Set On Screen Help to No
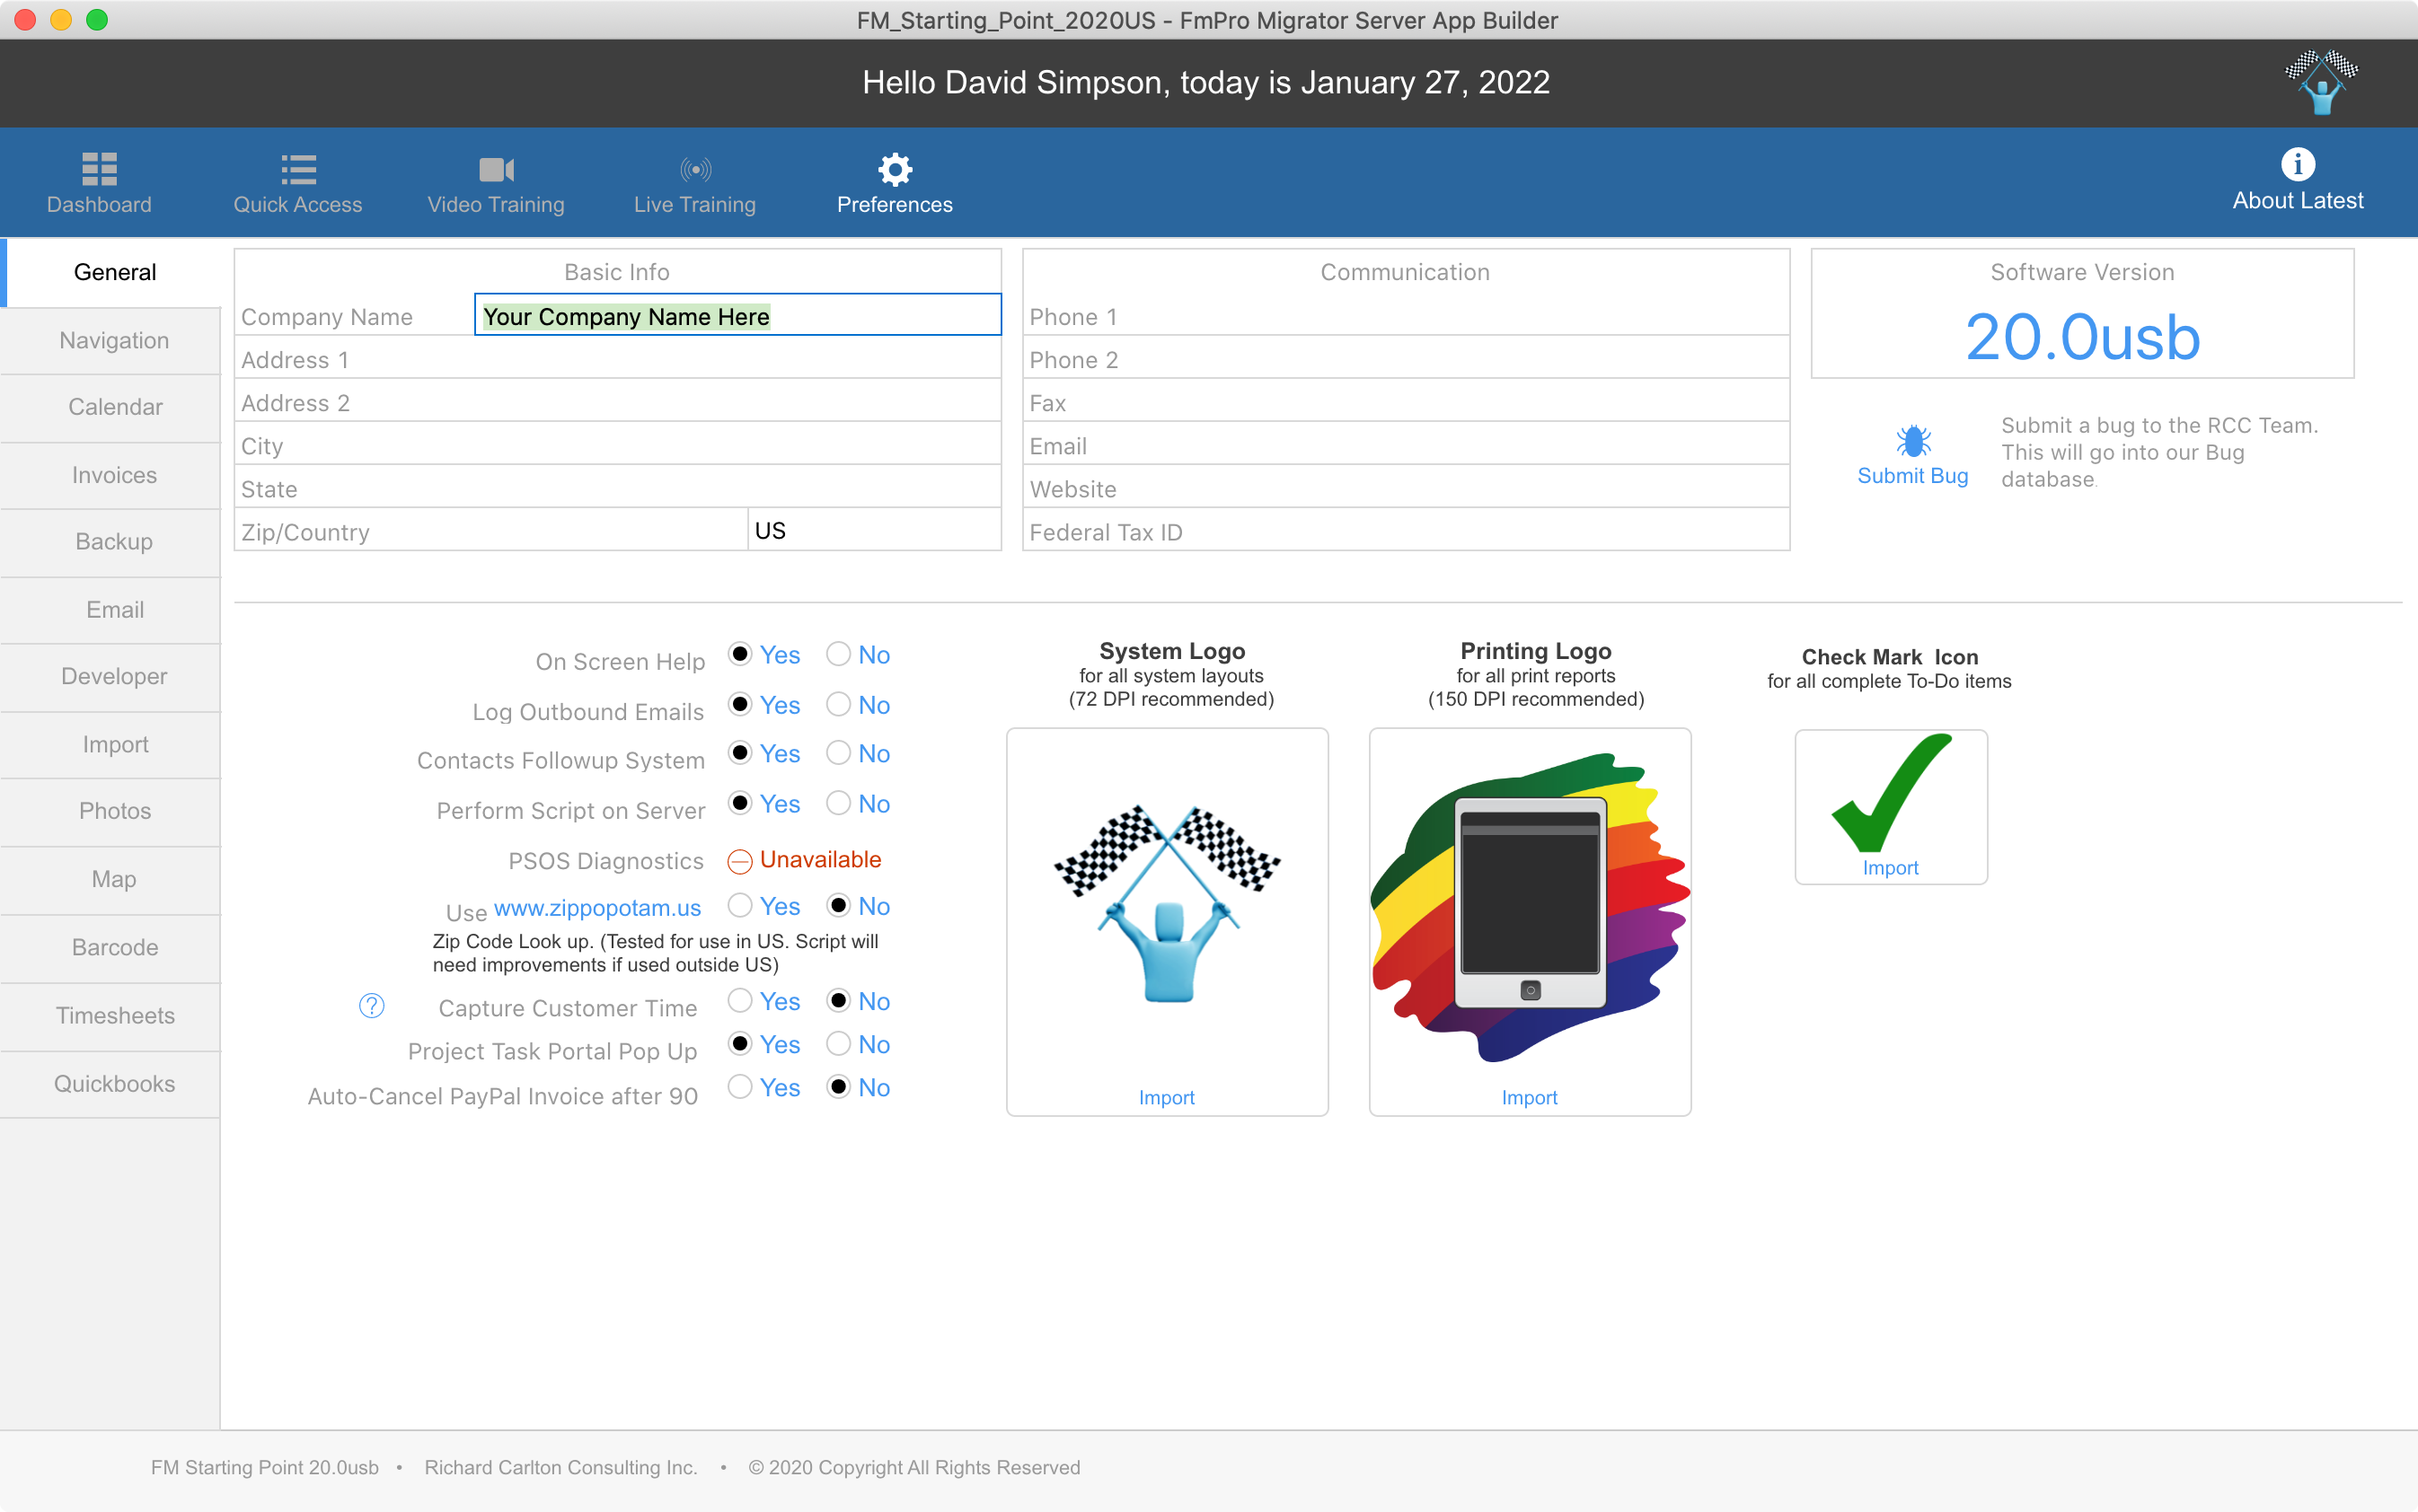The width and height of the screenshot is (2418, 1512). 838,654
